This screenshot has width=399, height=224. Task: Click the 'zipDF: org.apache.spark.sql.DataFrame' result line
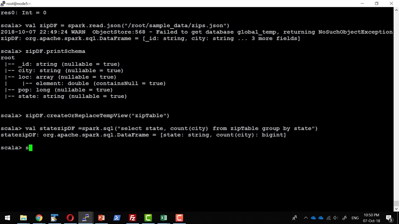(x=150, y=39)
